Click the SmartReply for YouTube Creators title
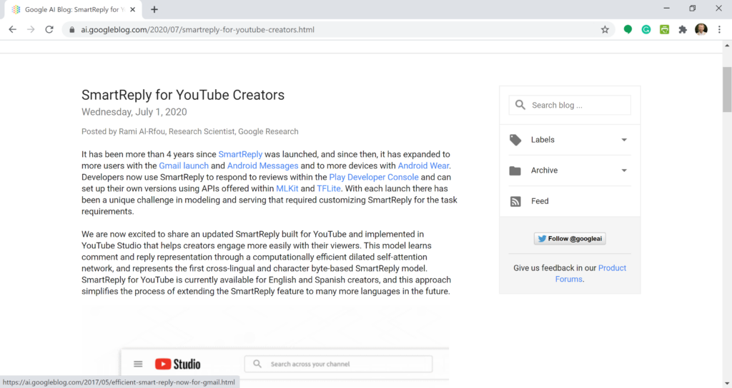Image resolution: width=732 pixels, height=388 pixels. point(183,95)
